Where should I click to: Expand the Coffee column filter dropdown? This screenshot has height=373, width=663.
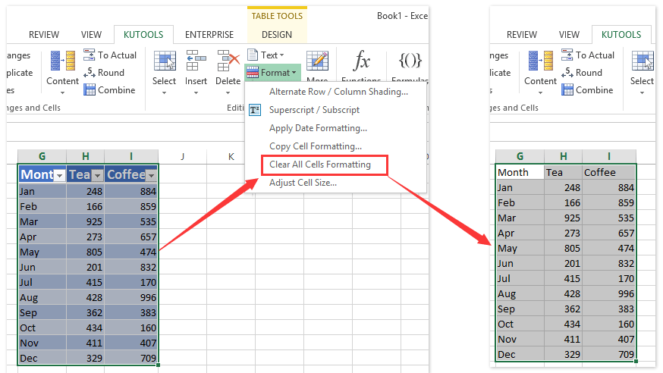click(x=150, y=175)
